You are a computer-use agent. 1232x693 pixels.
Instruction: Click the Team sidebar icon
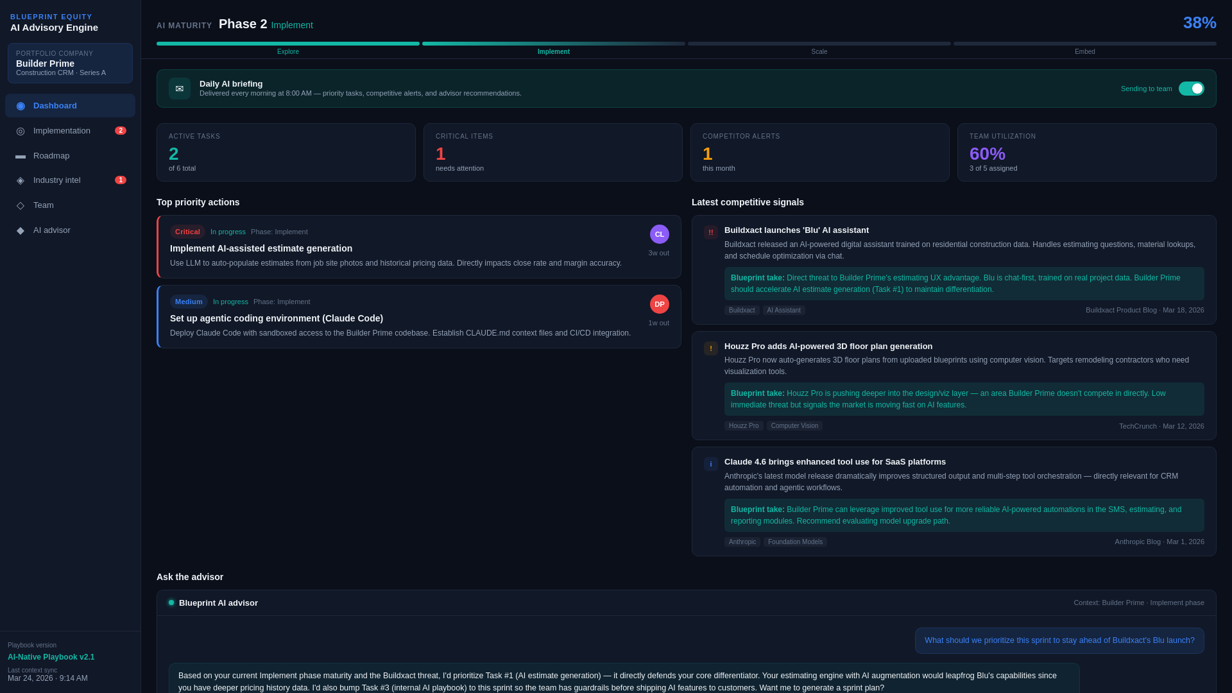21,205
